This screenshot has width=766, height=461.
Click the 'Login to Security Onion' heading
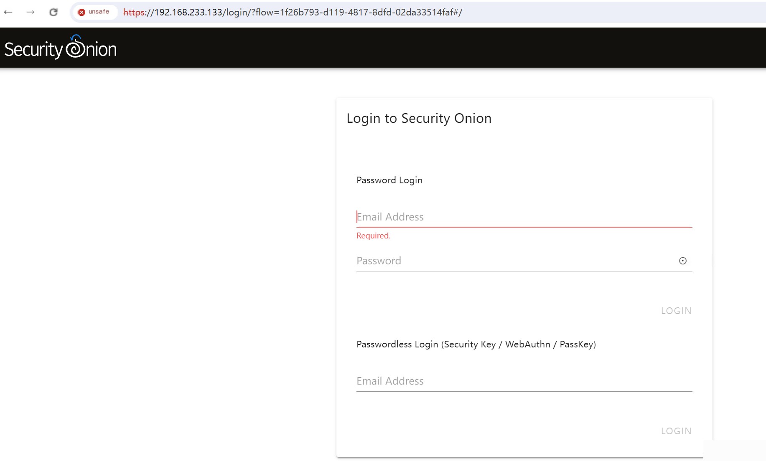click(x=419, y=118)
